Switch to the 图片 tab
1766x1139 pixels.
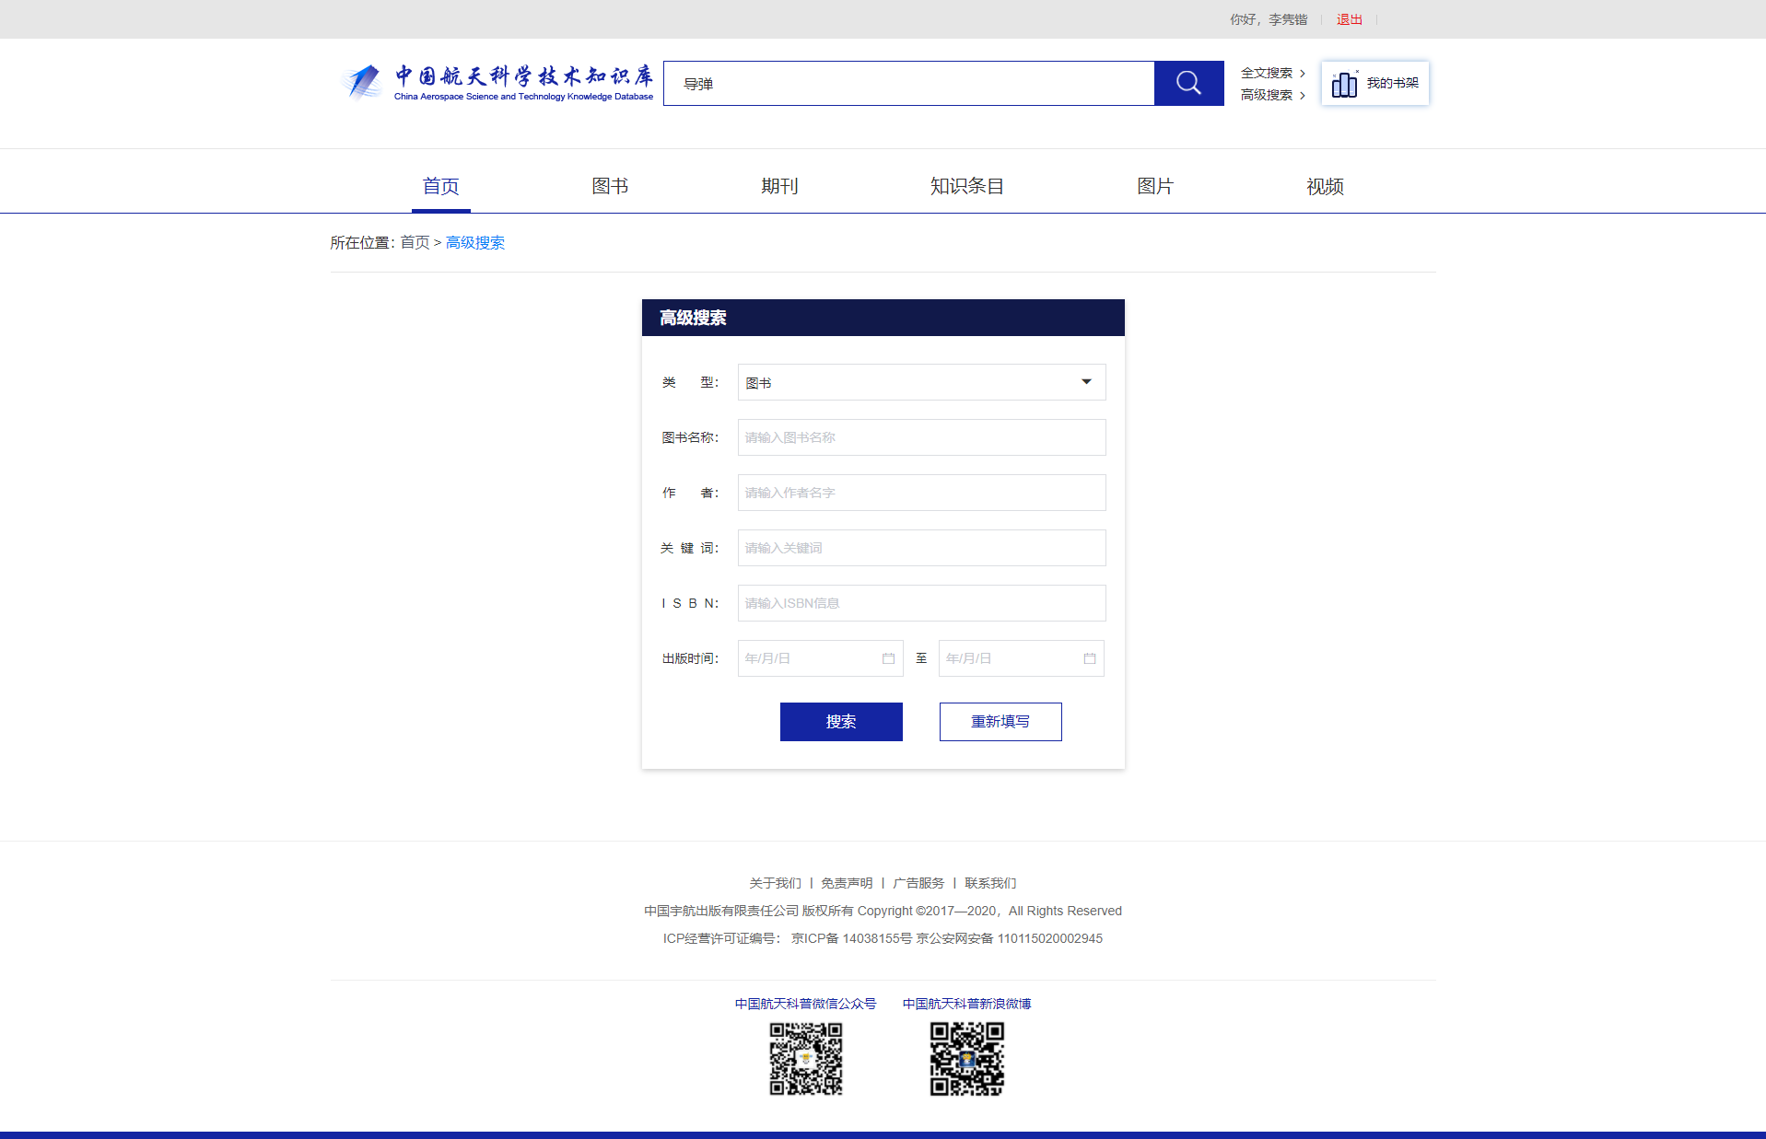click(1155, 186)
